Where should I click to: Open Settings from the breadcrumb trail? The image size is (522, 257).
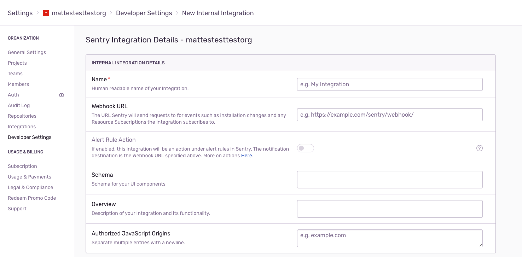(20, 13)
